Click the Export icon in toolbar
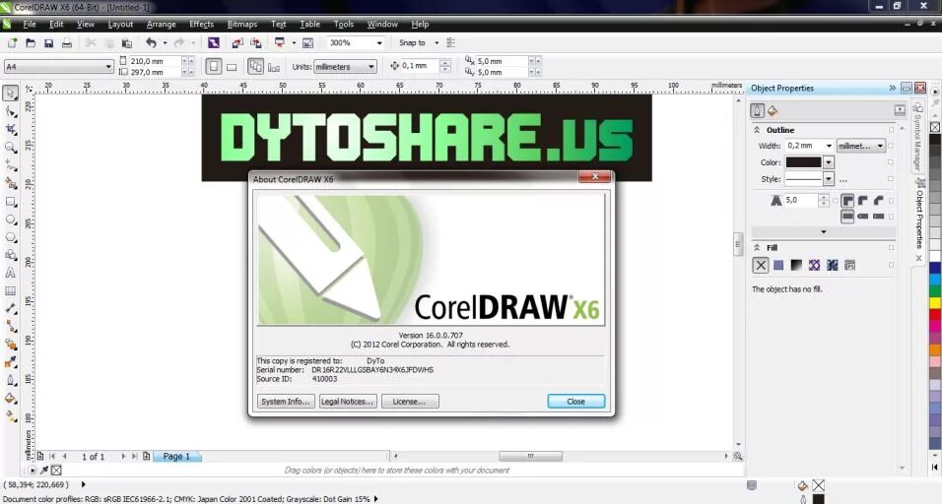Viewport: 942px width, 504px height. pos(256,42)
